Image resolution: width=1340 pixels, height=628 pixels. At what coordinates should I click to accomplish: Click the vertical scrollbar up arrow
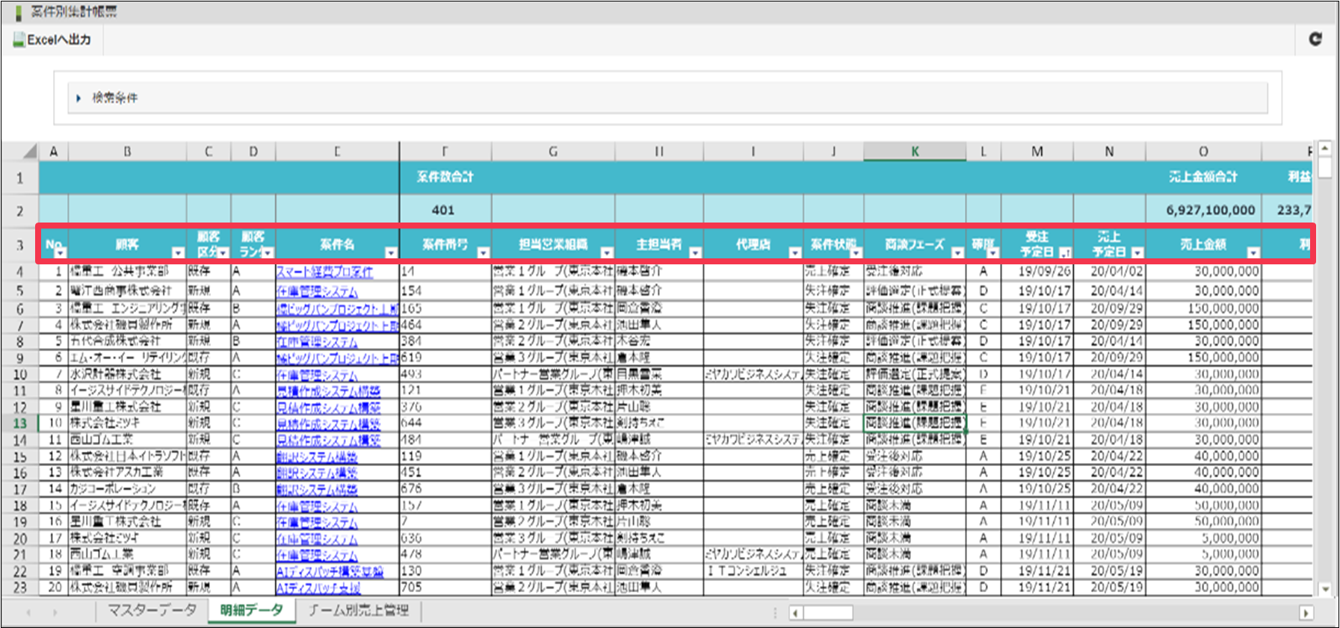pos(1324,148)
